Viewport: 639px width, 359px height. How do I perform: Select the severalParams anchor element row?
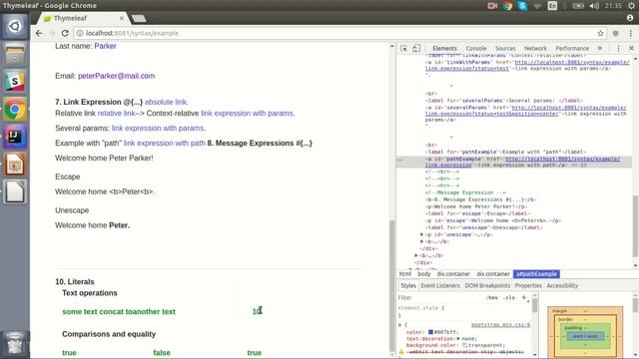coord(526,114)
